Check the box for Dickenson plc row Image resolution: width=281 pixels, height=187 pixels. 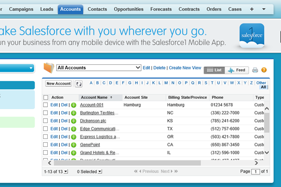coord(45,121)
